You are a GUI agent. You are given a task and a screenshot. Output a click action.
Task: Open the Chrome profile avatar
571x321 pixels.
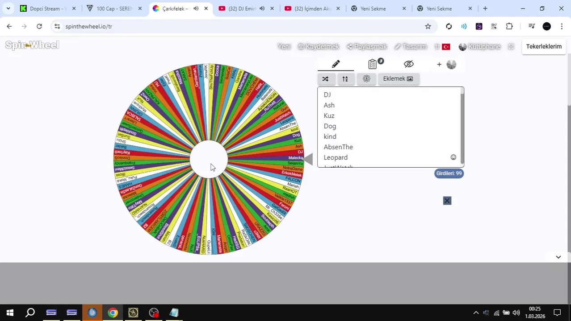coord(546,26)
